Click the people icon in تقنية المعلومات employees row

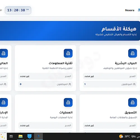[70, 84]
